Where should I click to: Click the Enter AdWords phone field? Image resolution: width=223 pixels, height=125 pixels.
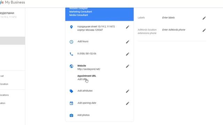point(174,30)
